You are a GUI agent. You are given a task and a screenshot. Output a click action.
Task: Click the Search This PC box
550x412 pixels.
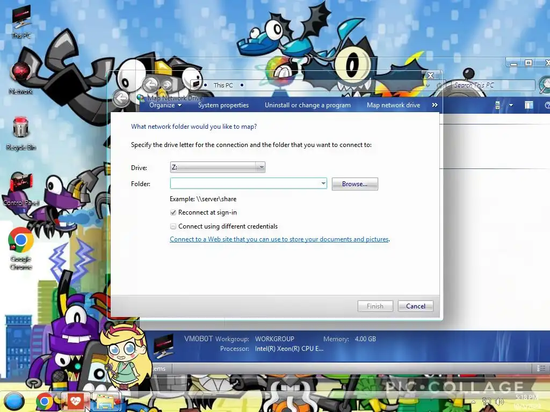click(x=493, y=85)
